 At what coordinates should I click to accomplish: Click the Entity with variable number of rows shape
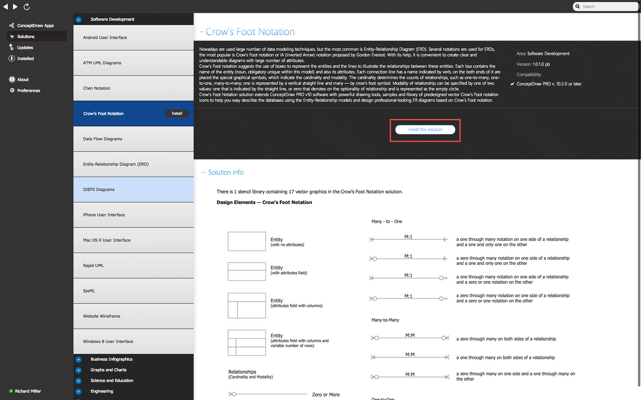247,343
